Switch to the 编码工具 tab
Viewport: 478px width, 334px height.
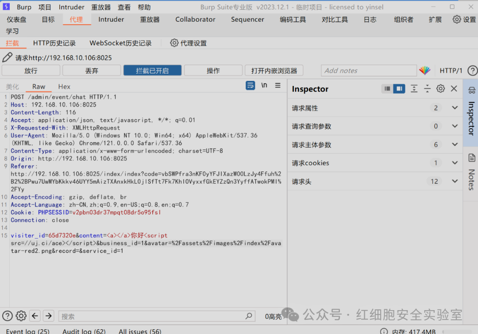(x=293, y=19)
